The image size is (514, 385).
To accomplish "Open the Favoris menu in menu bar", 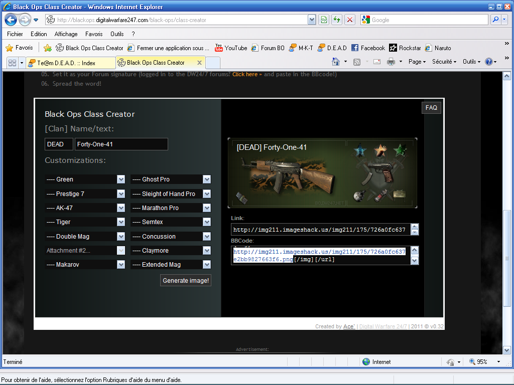I will 94,34.
